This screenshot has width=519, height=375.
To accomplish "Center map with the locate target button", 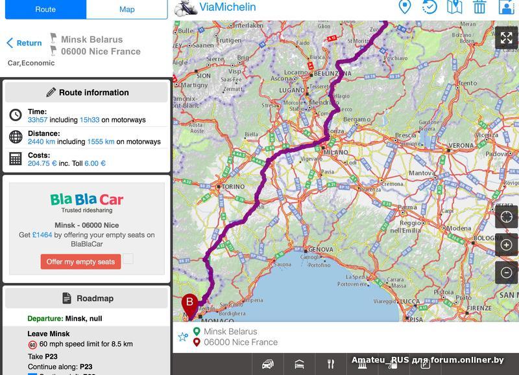I will coord(506,217).
